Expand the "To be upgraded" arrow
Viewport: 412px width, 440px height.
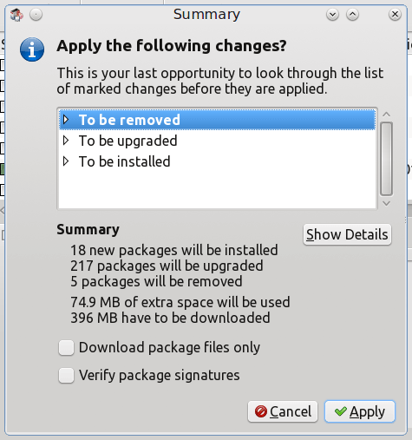(66, 141)
